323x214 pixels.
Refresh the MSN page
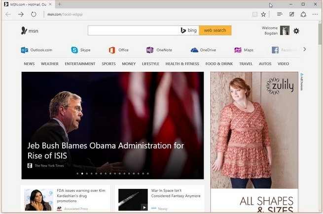coord(34,14)
